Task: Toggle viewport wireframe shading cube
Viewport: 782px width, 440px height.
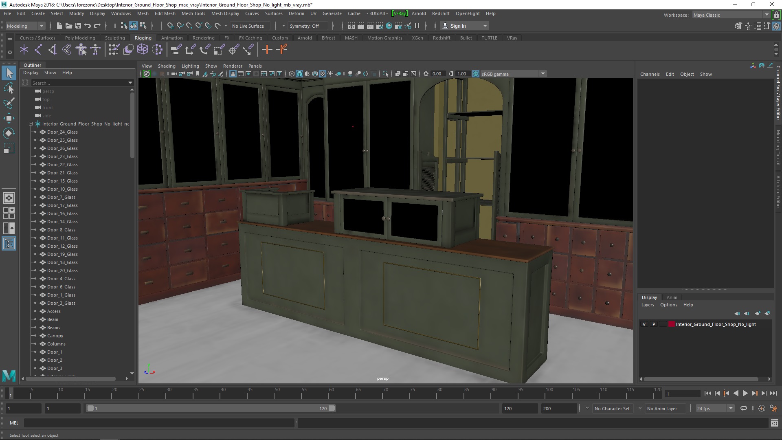Action: pos(292,74)
